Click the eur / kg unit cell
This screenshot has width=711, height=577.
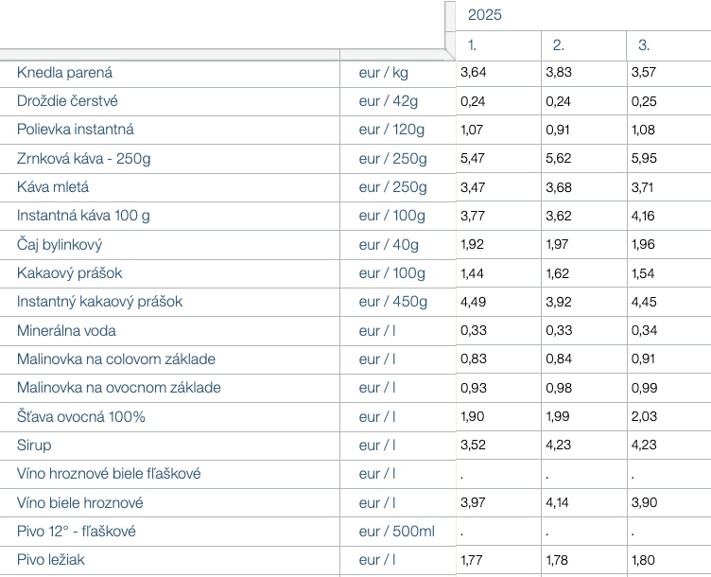click(x=384, y=73)
